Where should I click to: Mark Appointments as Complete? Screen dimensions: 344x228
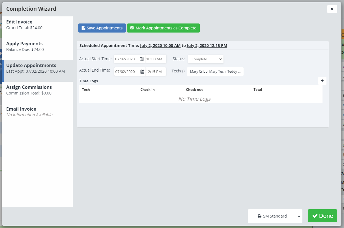click(163, 28)
